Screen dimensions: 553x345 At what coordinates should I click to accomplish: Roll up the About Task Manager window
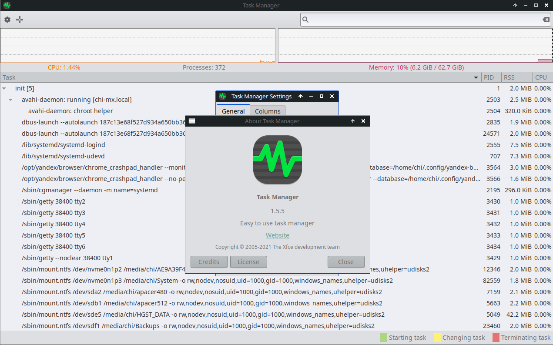(353, 121)
